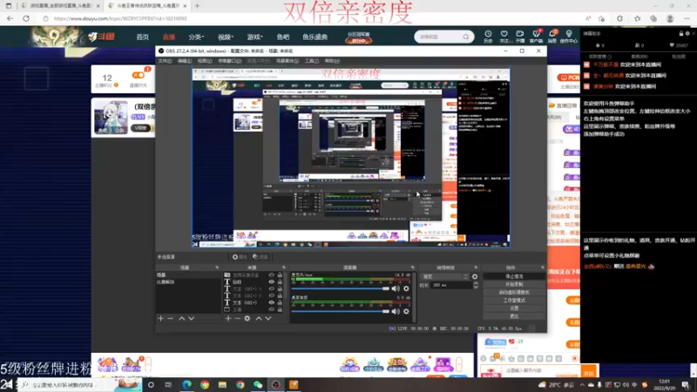
Task: Add a new source with the plus icon
Action: click(228, 318)
